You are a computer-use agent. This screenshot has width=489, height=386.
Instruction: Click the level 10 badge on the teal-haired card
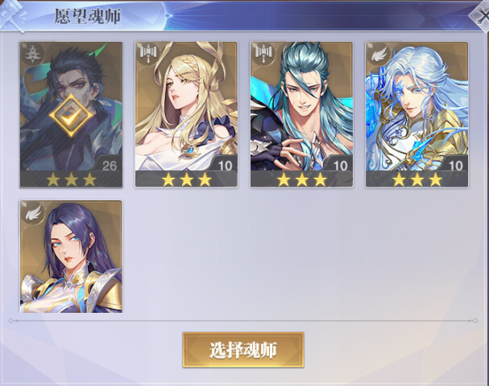coord(341,166)
